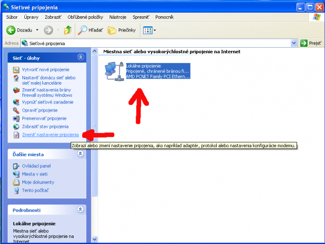Click the repair connection wrench icon

click(16, 111)
